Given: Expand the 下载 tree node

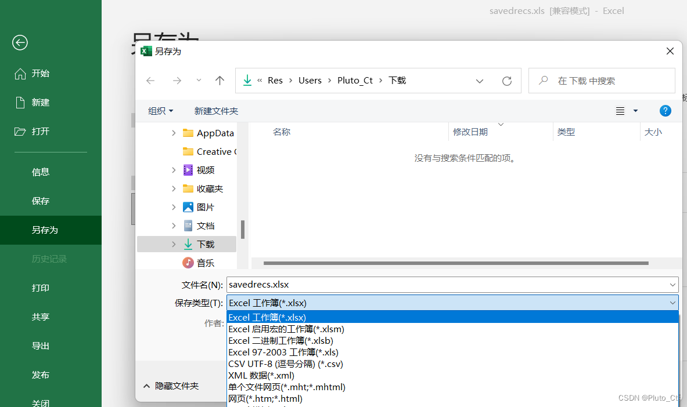Looking at the screenshot, I should click(x=174, y=244).
